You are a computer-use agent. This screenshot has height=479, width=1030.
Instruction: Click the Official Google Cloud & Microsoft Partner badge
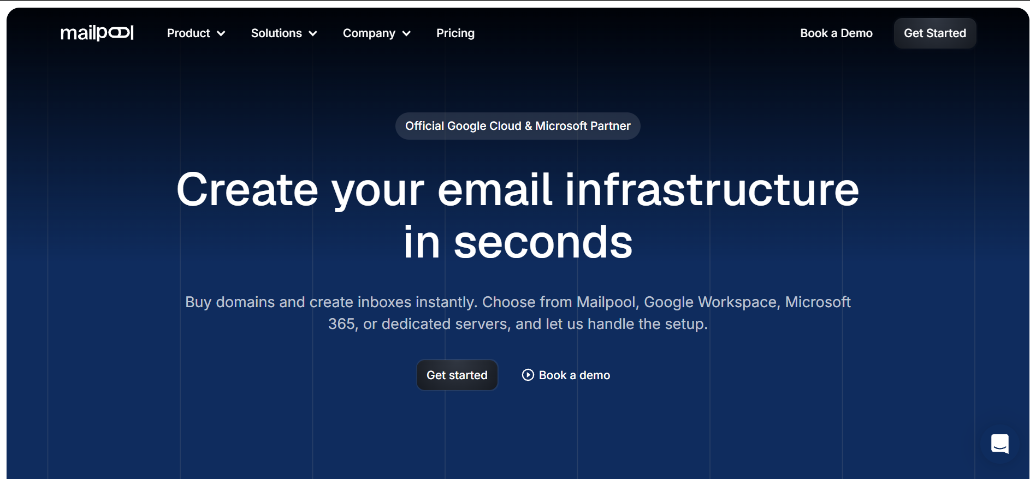pyautogui.click(x=518, y=126)
